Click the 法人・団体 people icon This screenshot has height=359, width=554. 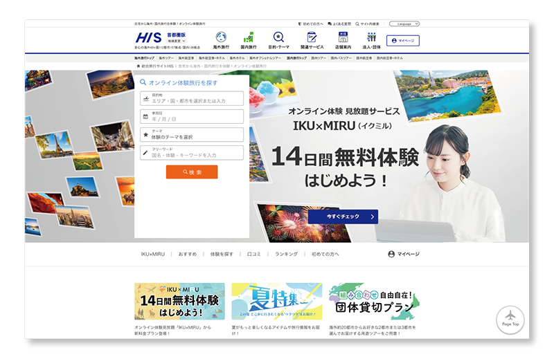tap(371, 37)
